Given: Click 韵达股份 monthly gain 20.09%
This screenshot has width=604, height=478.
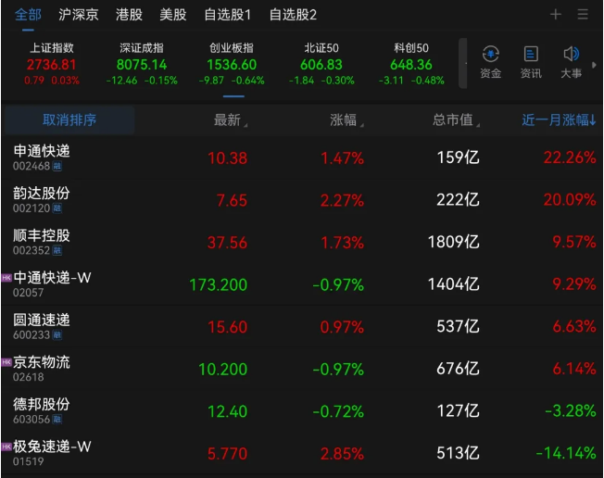Looking at the screenshot, I should click(570, 200).
